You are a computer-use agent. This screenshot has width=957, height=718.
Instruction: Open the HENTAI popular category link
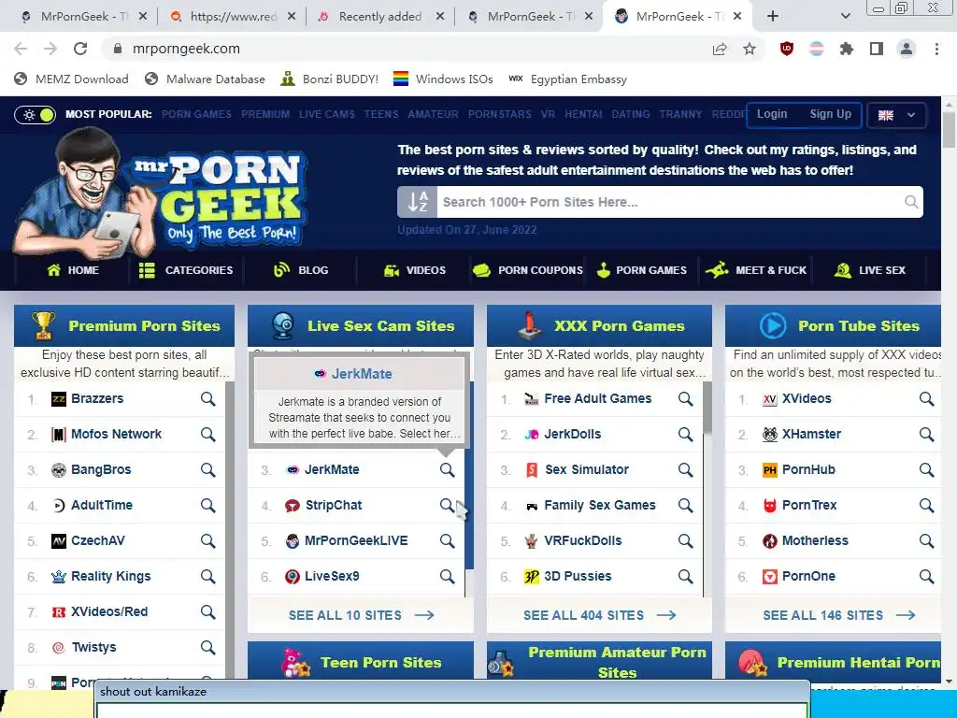pyautogui.click(x=583, y=114)
